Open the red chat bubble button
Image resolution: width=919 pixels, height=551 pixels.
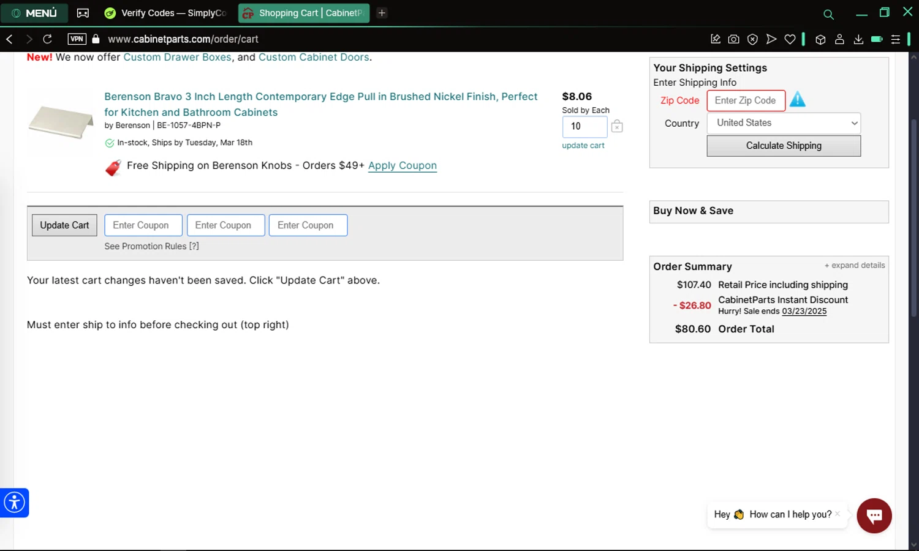tap(874, 515)
